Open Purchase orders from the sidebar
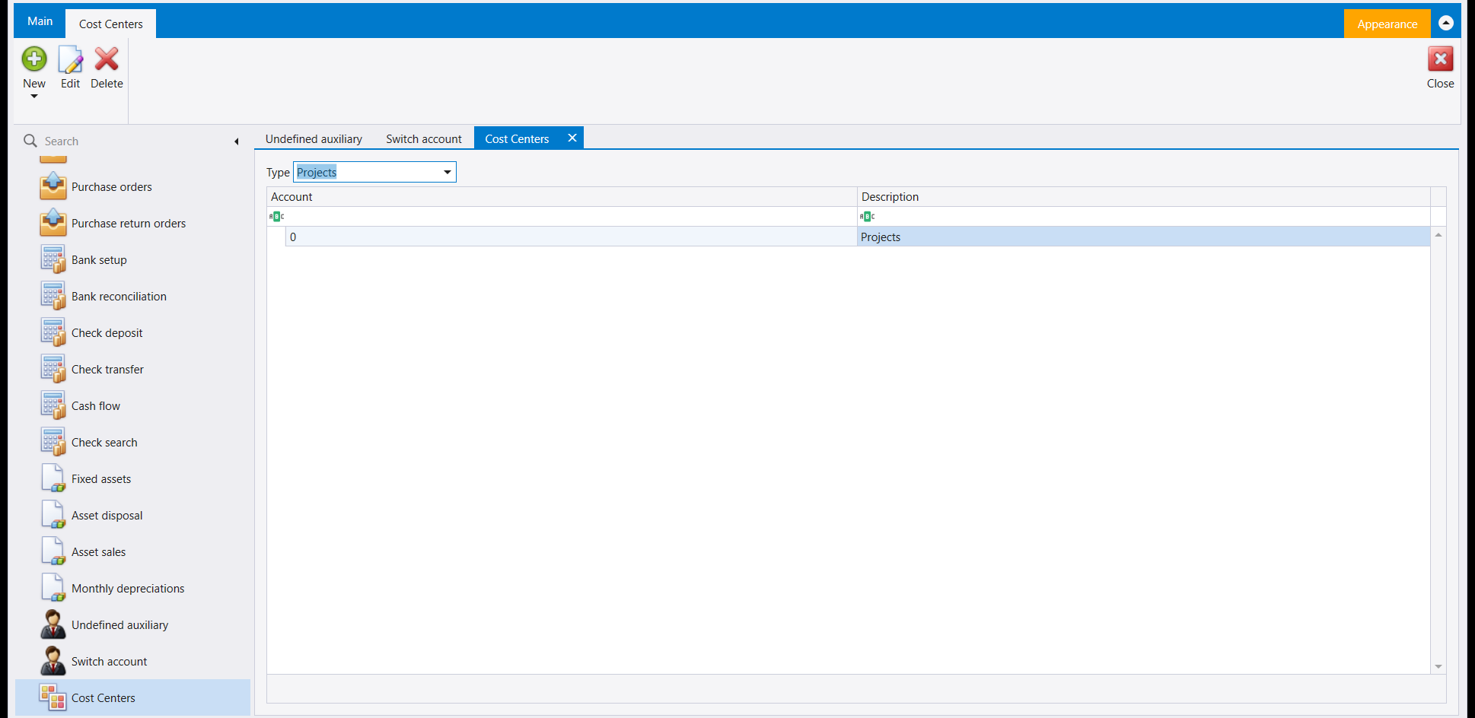Image resolution: width=1475 pixels, height=718 pixels. point(111,187)
